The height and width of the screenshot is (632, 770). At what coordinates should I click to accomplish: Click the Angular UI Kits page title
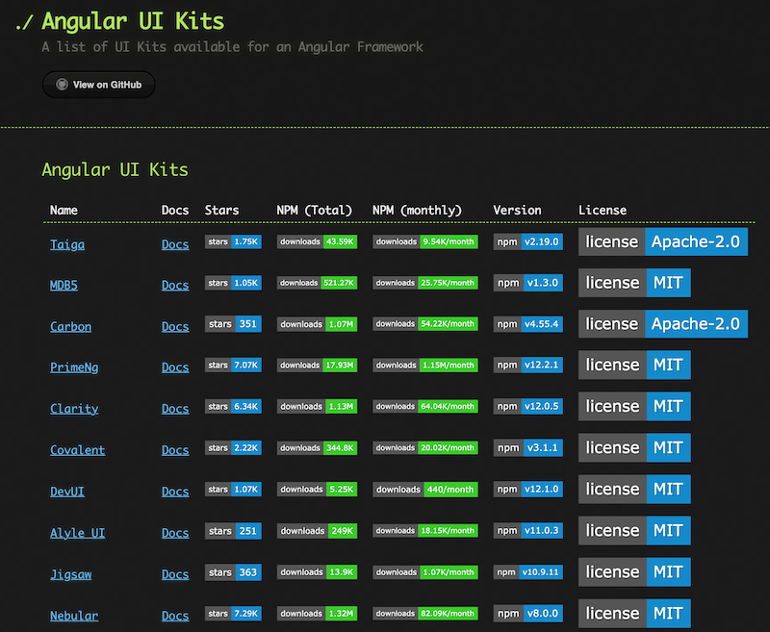[x=133, y=21]
